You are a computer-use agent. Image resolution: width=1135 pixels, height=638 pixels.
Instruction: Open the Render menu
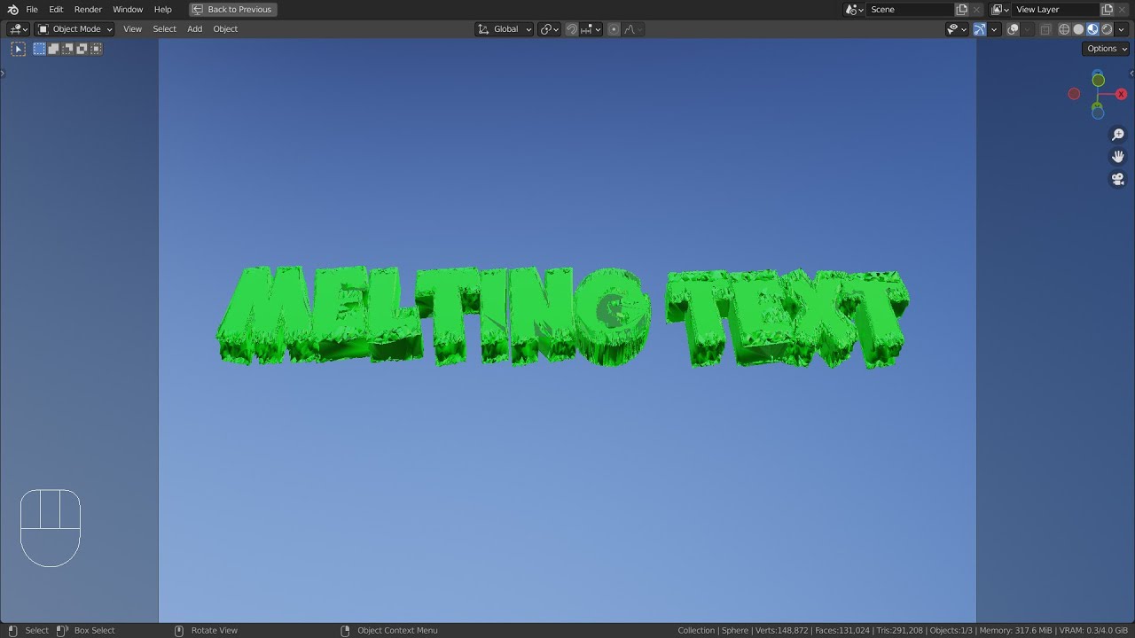point(88,9)
